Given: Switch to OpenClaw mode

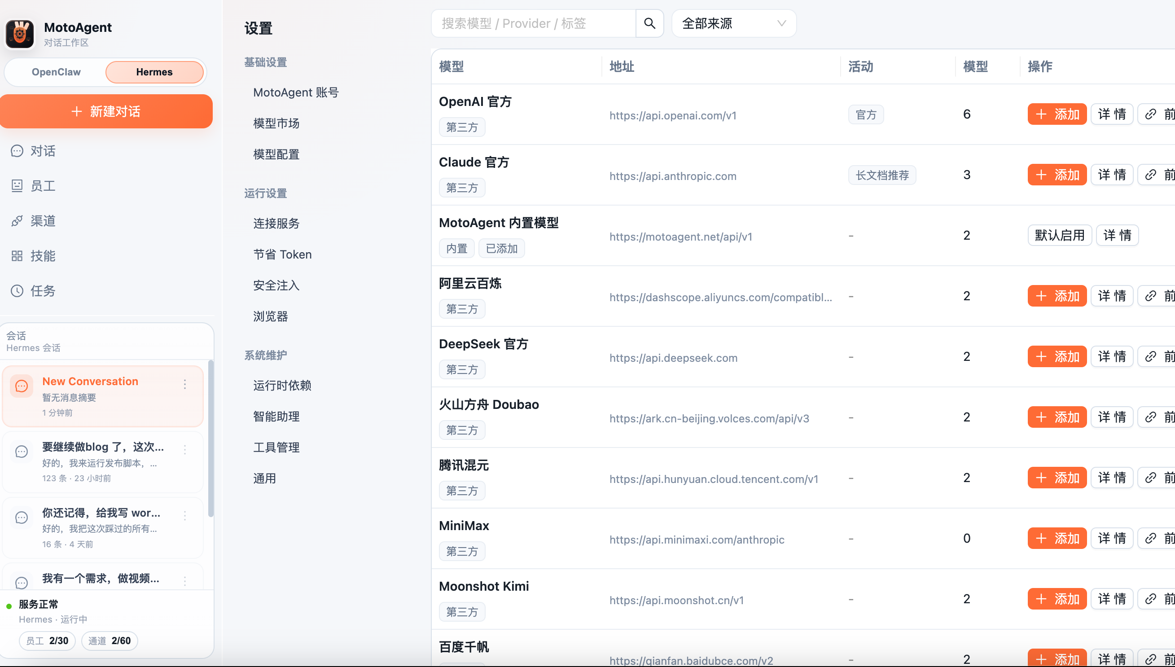Looking at the screenshot, I should pos(56,72).
